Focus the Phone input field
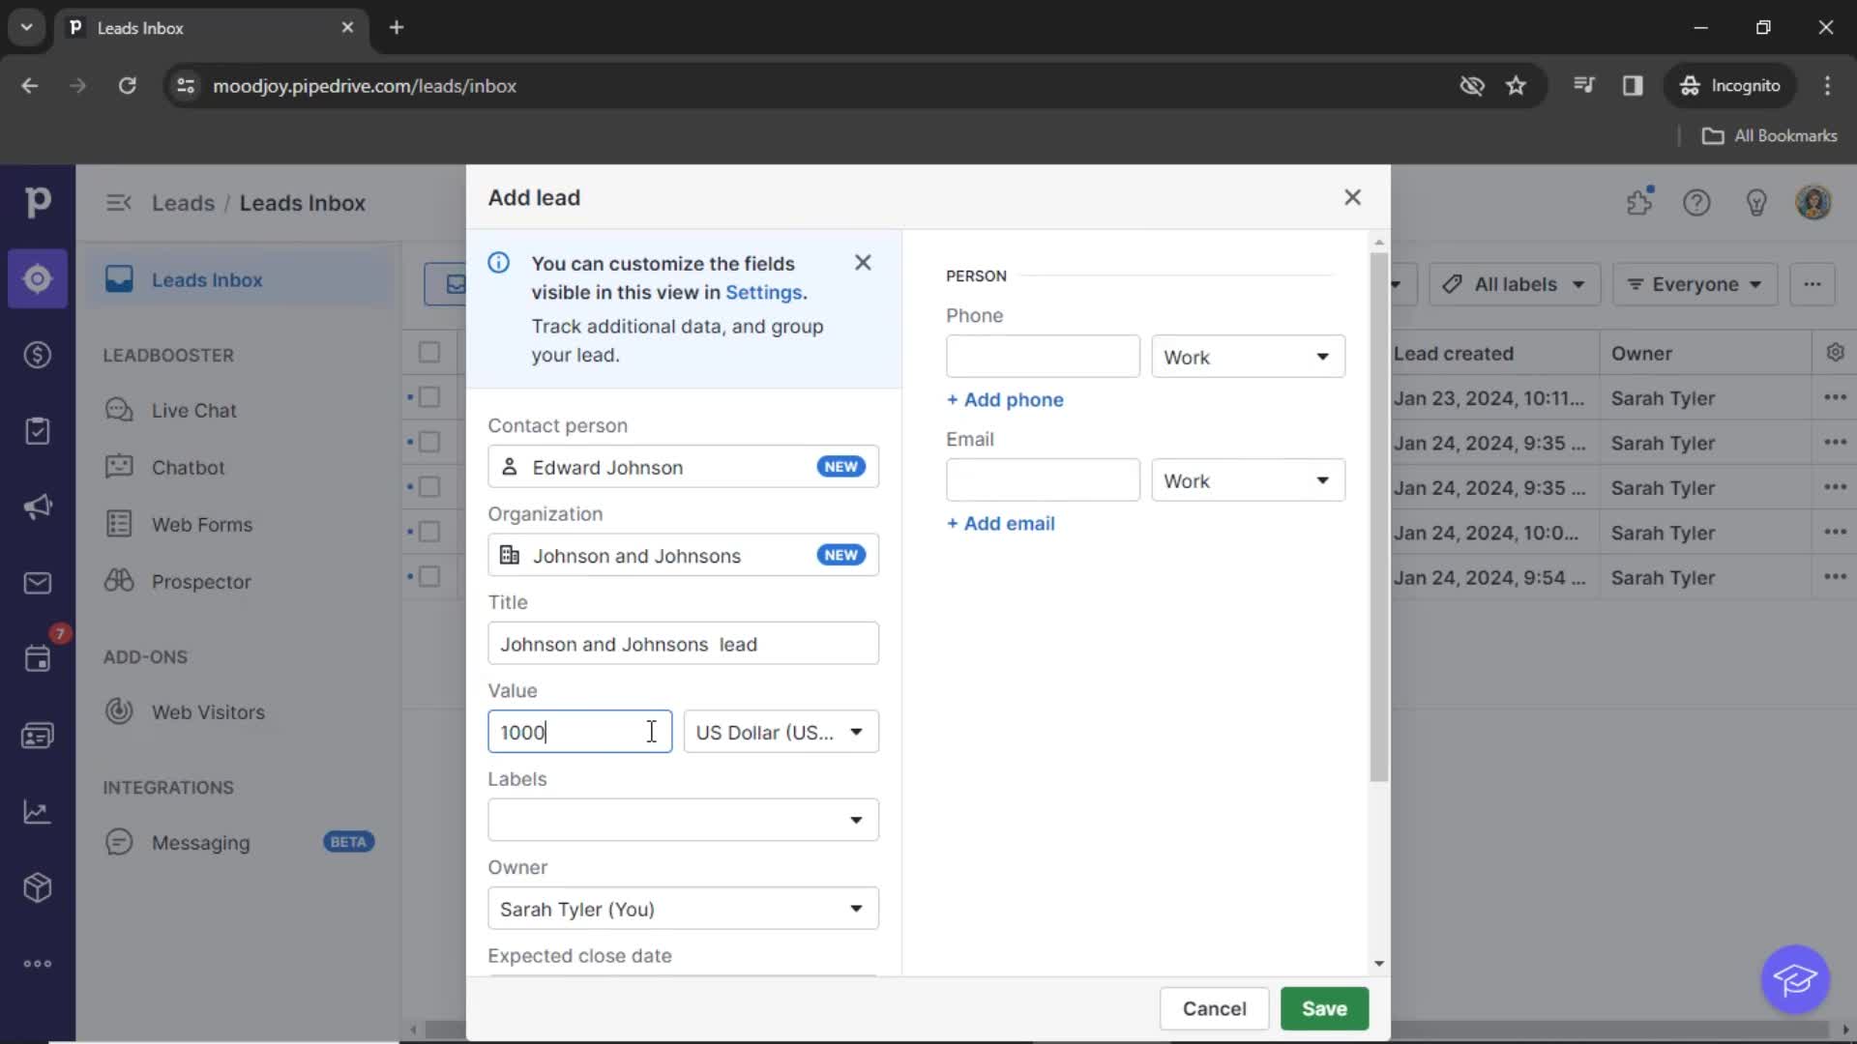 pos(1043,357)
